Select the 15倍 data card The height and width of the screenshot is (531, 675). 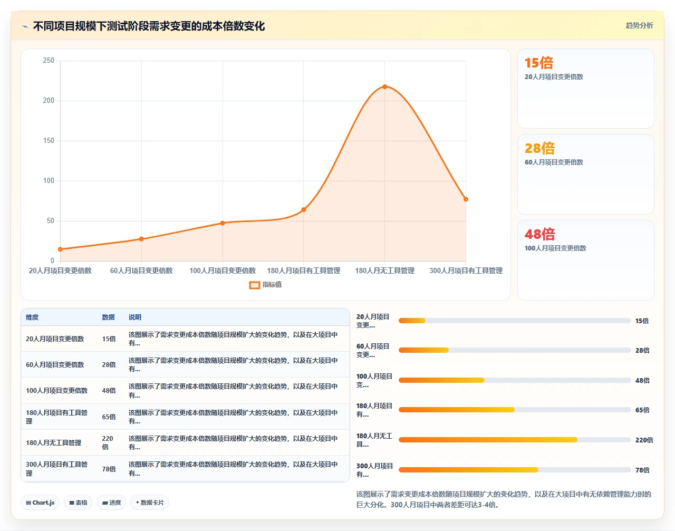(x=586, y=89)
